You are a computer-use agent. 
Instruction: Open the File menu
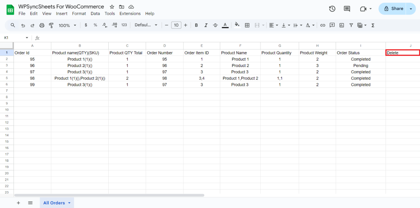pos(22,13)
